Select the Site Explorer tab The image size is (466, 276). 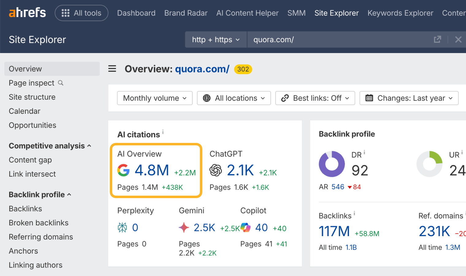(x=336, y=13)
